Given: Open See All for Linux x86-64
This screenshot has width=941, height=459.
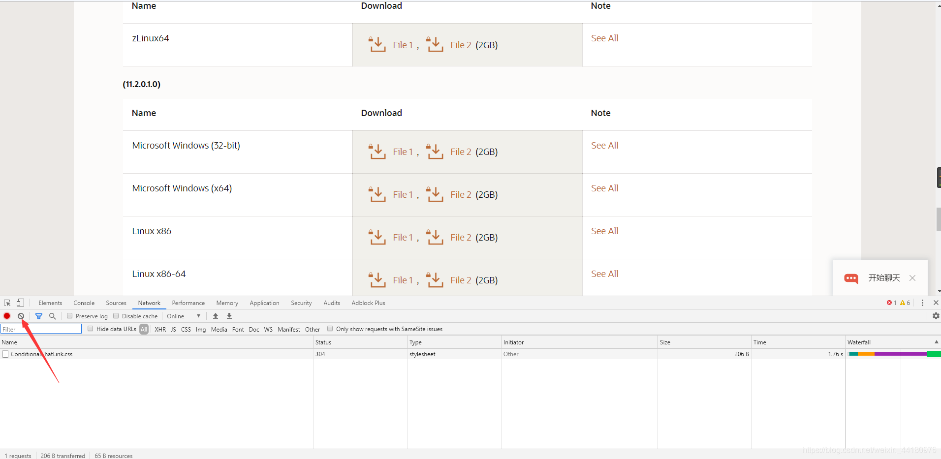Looking at the screenshot, I should click(604, 274).
